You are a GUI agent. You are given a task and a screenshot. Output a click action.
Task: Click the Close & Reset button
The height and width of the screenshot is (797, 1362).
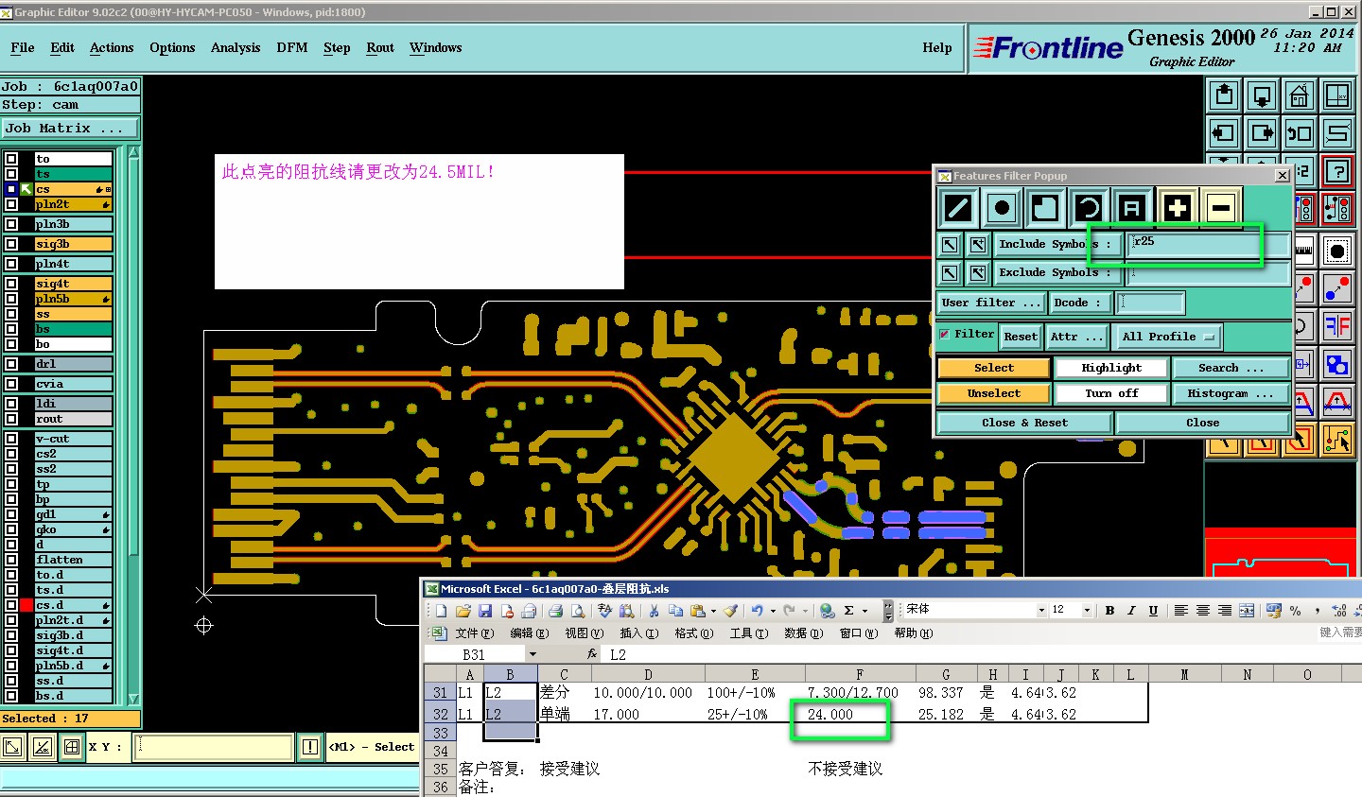click(x=1024, y=423)
